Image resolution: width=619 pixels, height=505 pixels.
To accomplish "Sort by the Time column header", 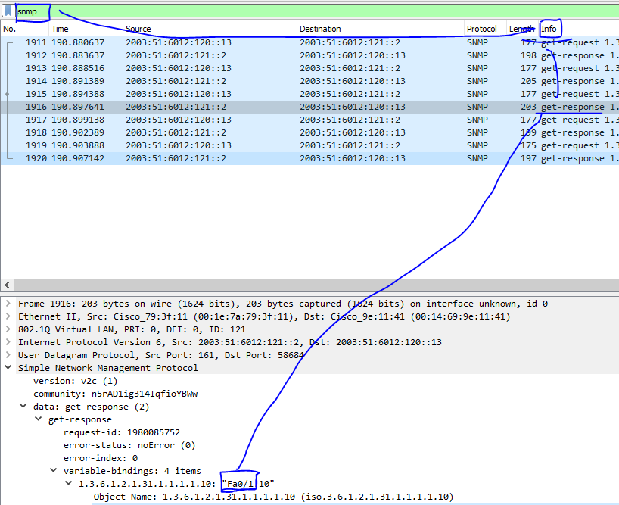I will coord(86,29).
